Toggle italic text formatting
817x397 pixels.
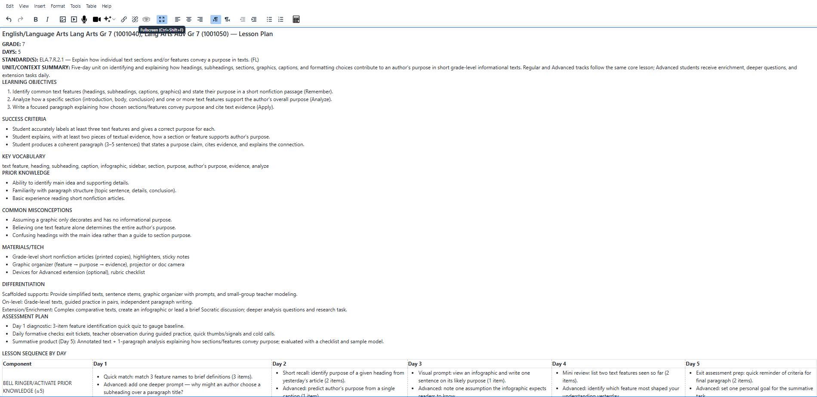tap(47, 19)
